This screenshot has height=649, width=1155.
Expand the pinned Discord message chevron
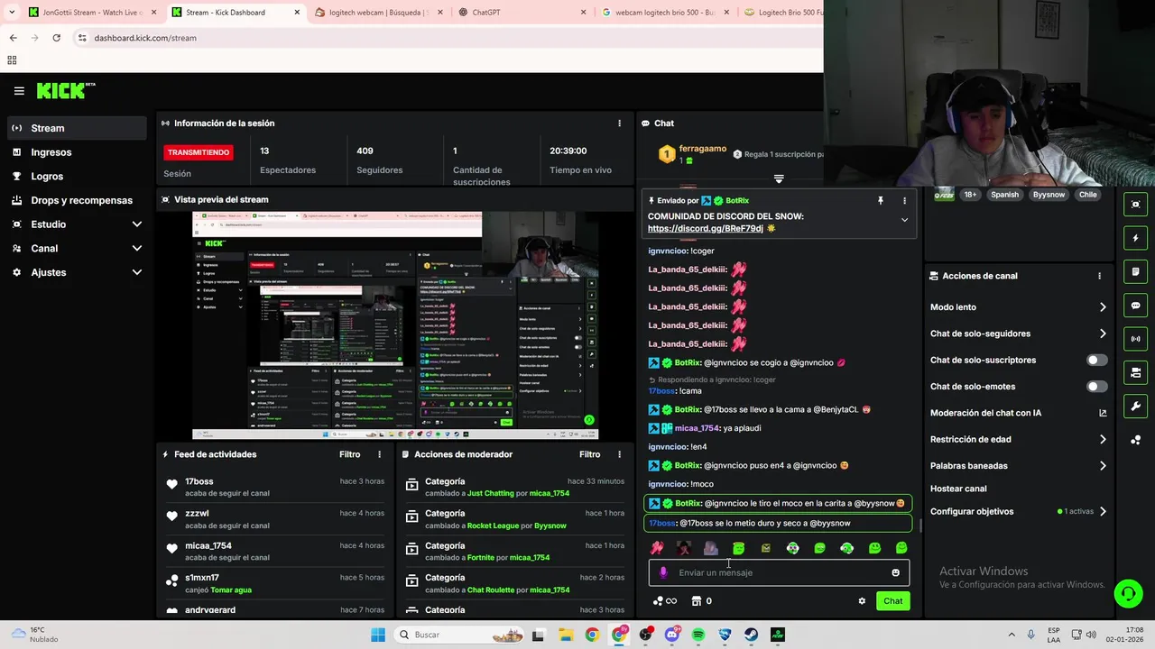904,220
